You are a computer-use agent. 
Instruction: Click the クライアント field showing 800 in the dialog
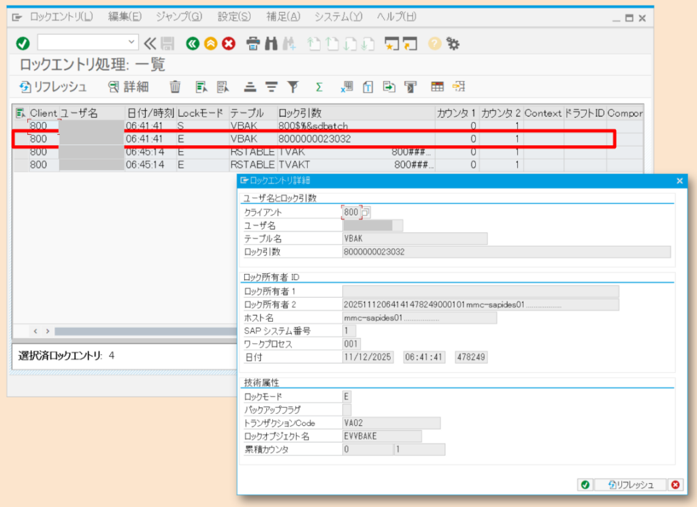coord(351,213)
